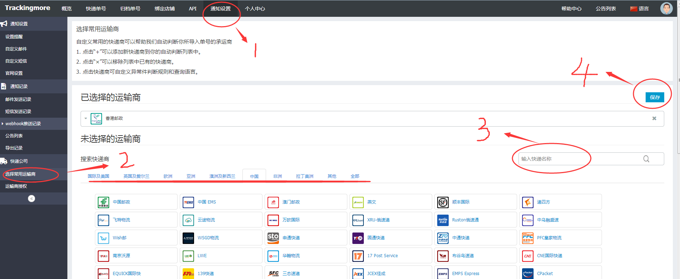680x279 pixels.
Task: Click the 输入快递名称 search field
Action: coord(591,159)
